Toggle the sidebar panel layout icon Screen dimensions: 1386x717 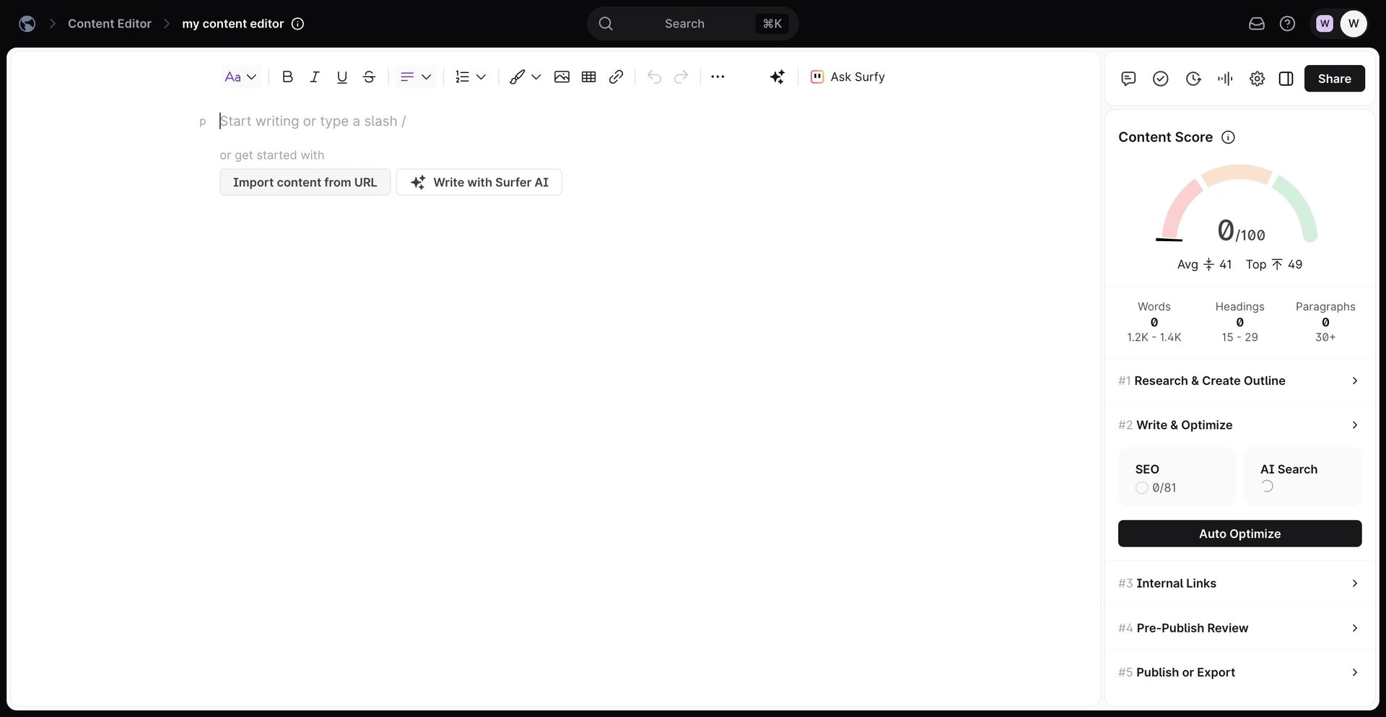1286,79
